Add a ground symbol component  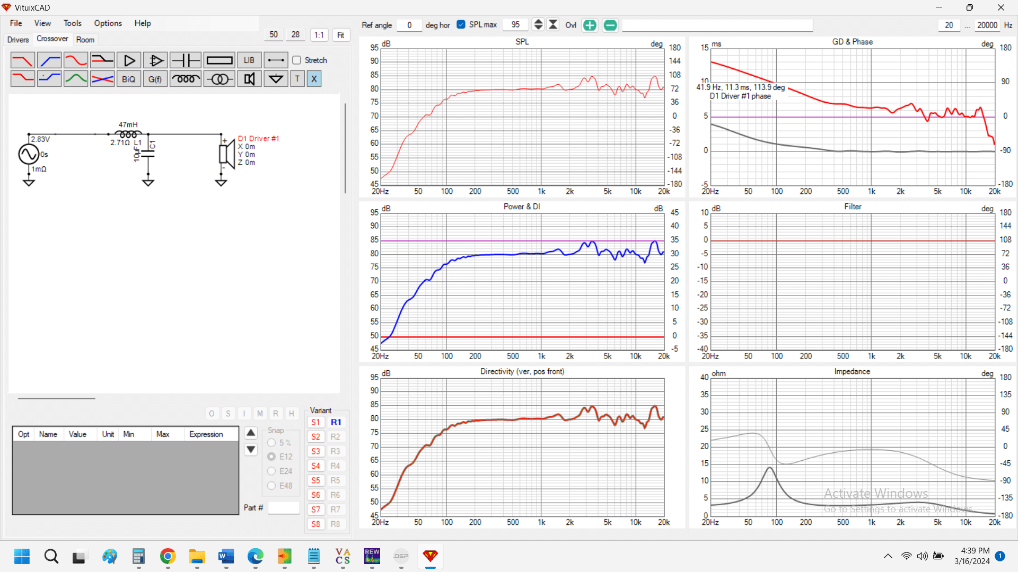[276, 79]
